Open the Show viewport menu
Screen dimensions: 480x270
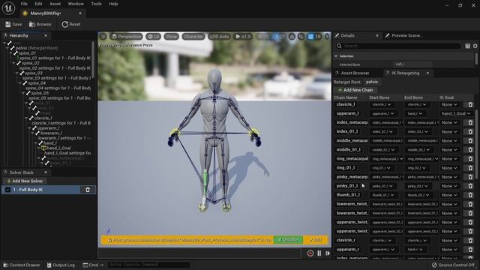click(x=171, y=37)
